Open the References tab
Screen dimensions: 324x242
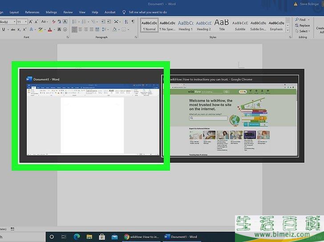[x=32, y=12]
